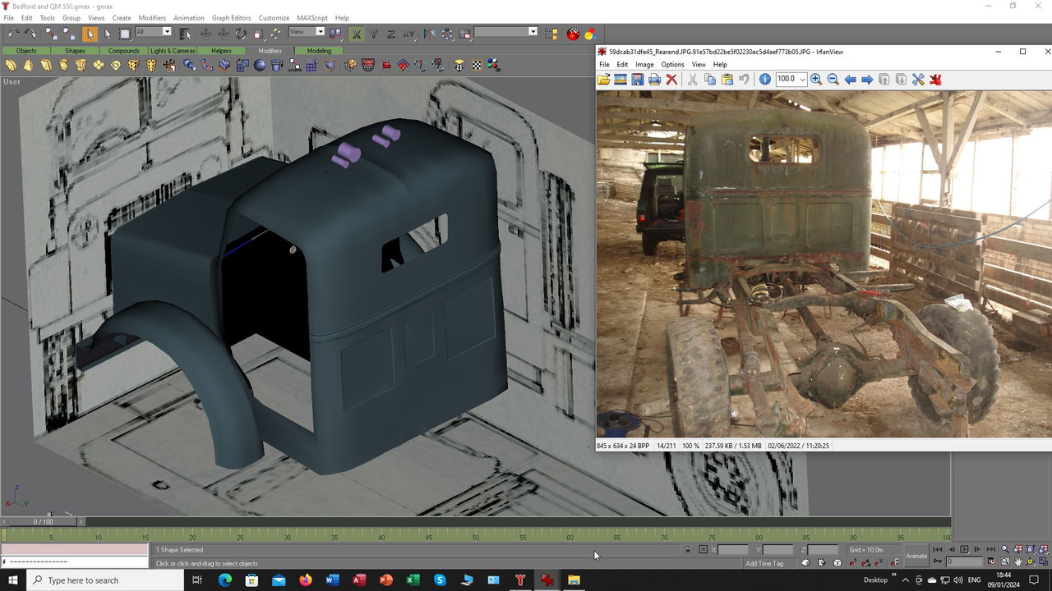Open IrfanView zoom percentage dropdown
Screen dimensions: 1052x591
[x=802, y=79]
